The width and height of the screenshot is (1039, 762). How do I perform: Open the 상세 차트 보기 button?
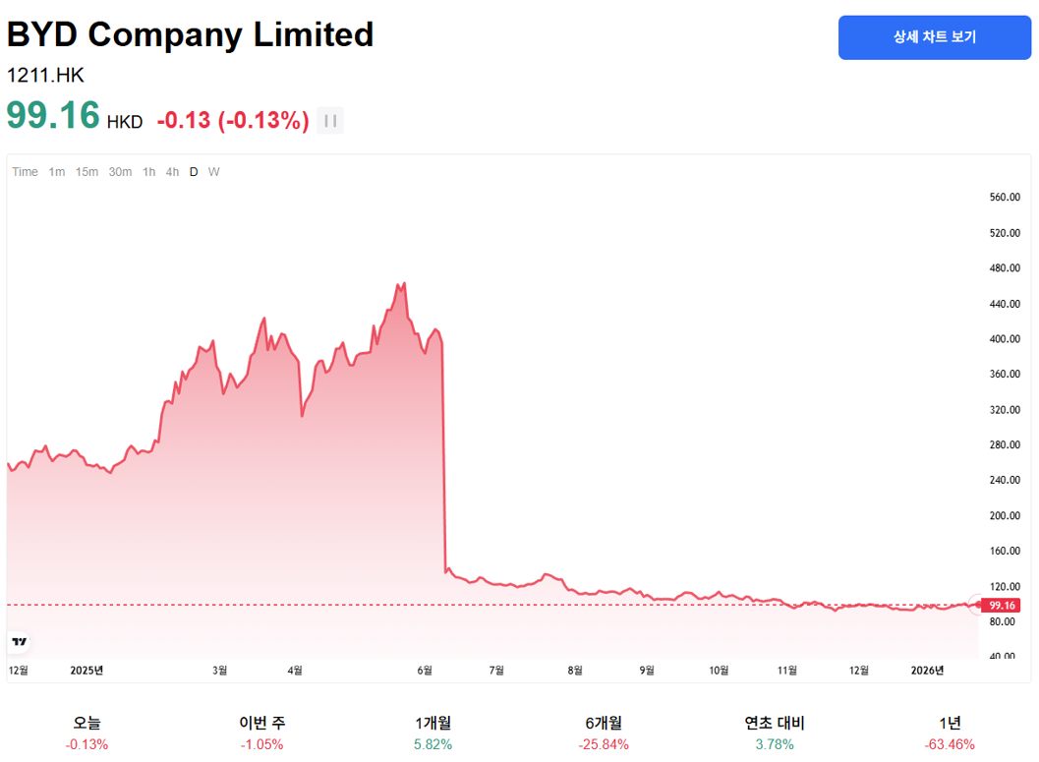coord(934,37)
